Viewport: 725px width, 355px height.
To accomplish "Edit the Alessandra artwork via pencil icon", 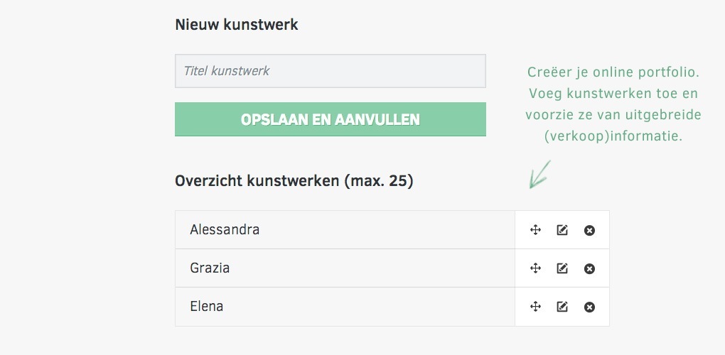I will pyautogui.click(x=562, y=230).
